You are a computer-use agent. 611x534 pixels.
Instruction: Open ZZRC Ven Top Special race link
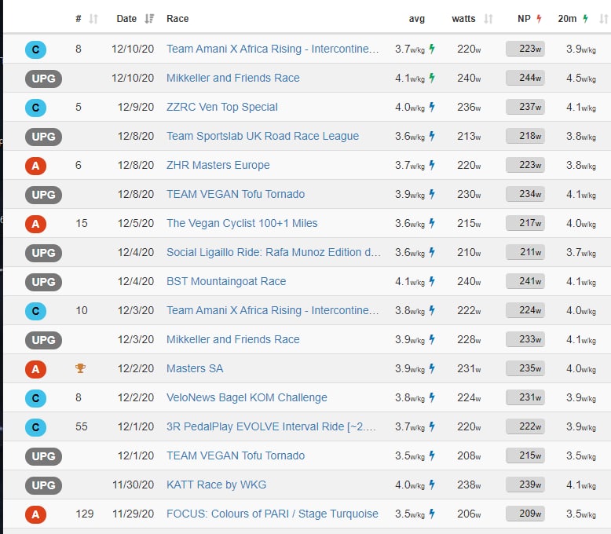click(222, 107)
